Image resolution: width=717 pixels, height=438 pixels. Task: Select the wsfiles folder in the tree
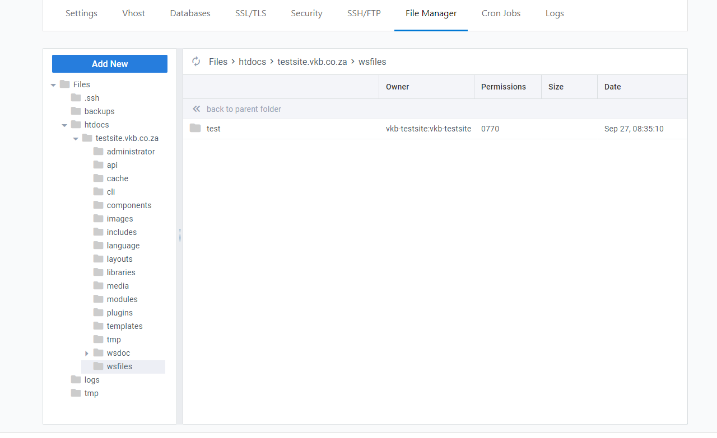(x=119, y=366)
